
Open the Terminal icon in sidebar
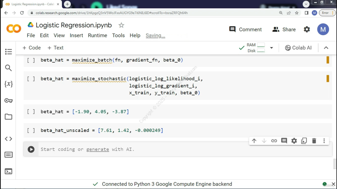tap(8, 171)
